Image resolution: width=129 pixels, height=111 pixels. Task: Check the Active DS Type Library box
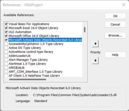coord(6,48)
